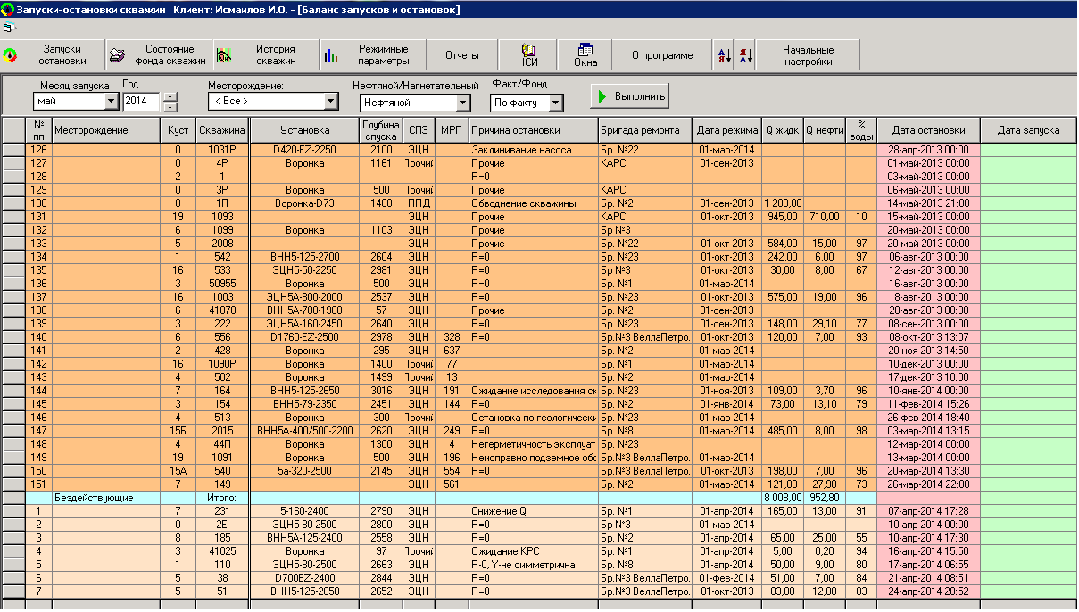Select date cell 26-мар-2014 22:00
This screenshot has height=612, width=1079.
(x=928, y=484)
